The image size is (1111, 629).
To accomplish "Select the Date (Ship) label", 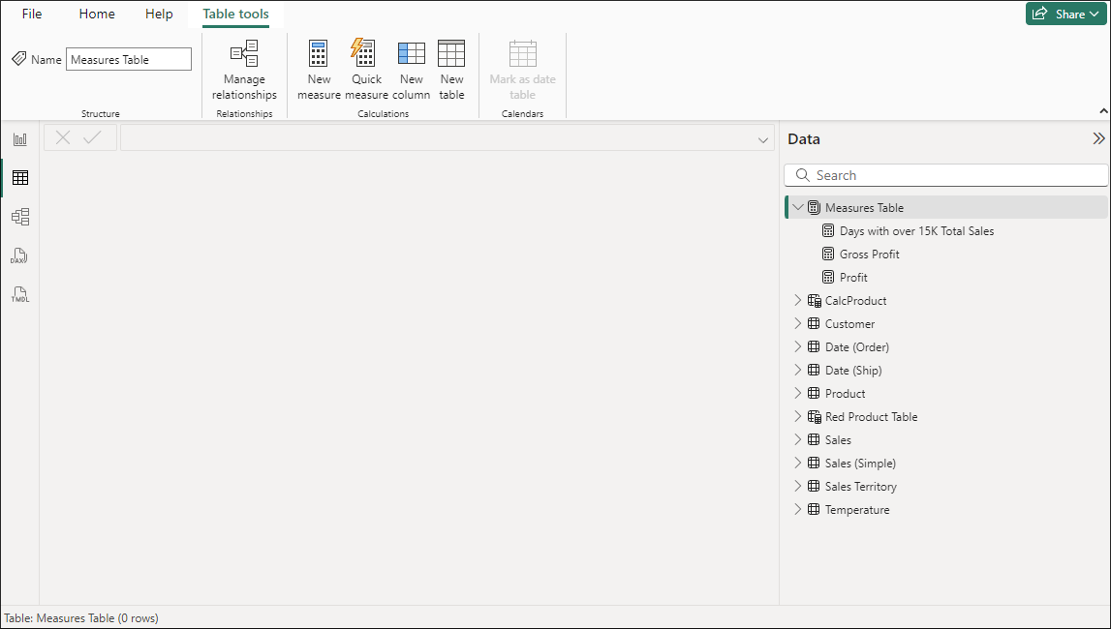I will [x=853, y=370].
